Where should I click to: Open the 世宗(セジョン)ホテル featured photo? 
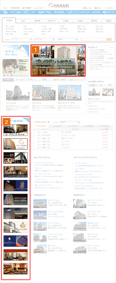[70, 93]
